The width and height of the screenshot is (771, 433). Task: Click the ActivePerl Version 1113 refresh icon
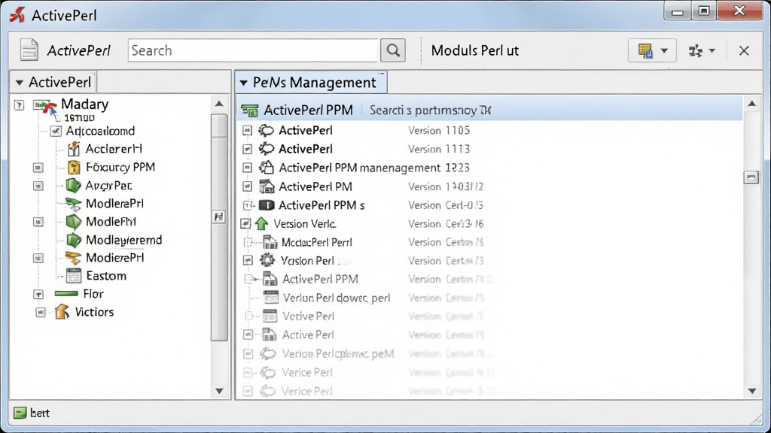point(267,149)
